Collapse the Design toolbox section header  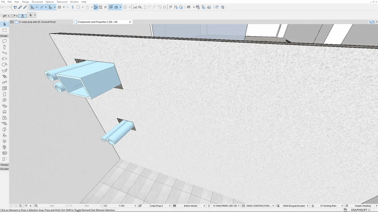click(4, 36)
